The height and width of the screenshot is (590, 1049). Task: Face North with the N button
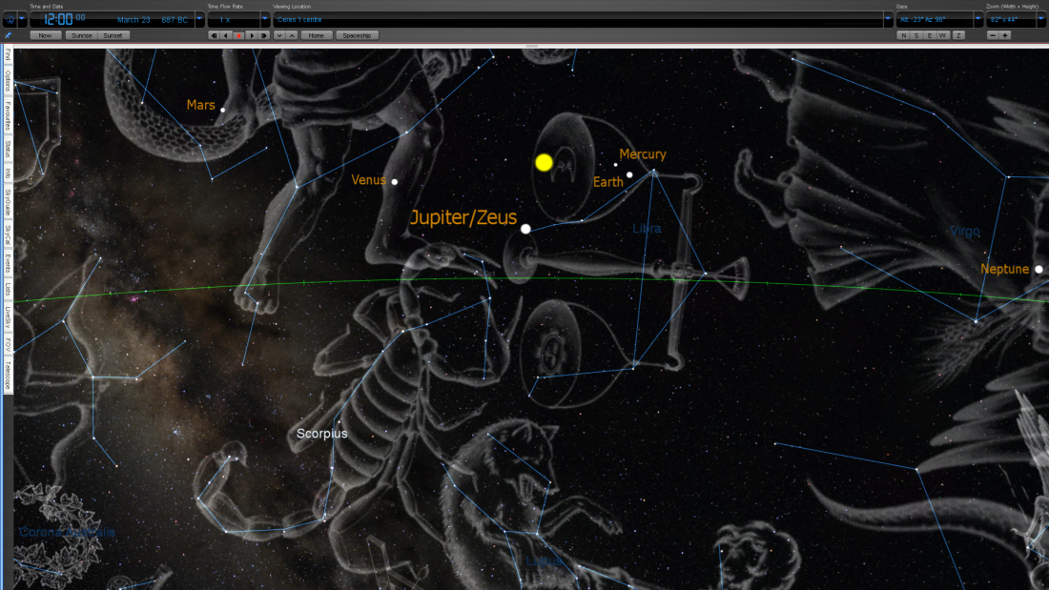904,35
